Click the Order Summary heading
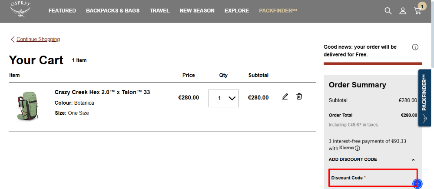 (358, 85)
